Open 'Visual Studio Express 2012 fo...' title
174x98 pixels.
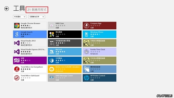coord(33,50)
